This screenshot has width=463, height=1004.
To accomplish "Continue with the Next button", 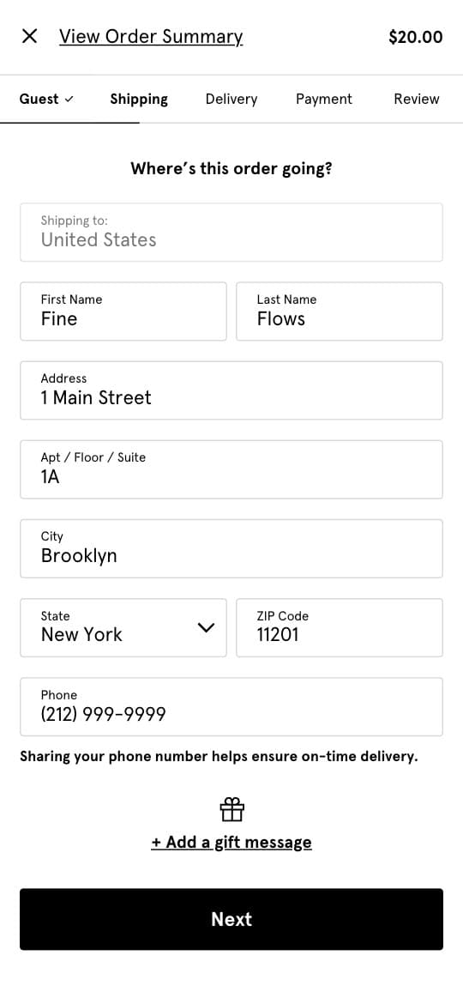I will (231, 919).
